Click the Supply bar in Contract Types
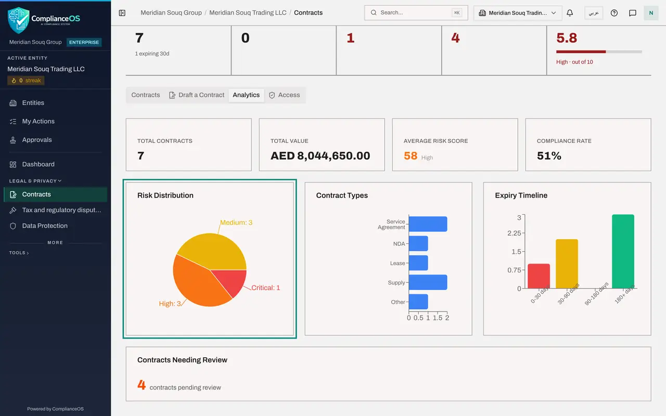 428,282
